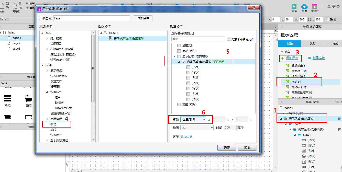
Task: Click the save floppy disk icon
Action: [7, 3]
